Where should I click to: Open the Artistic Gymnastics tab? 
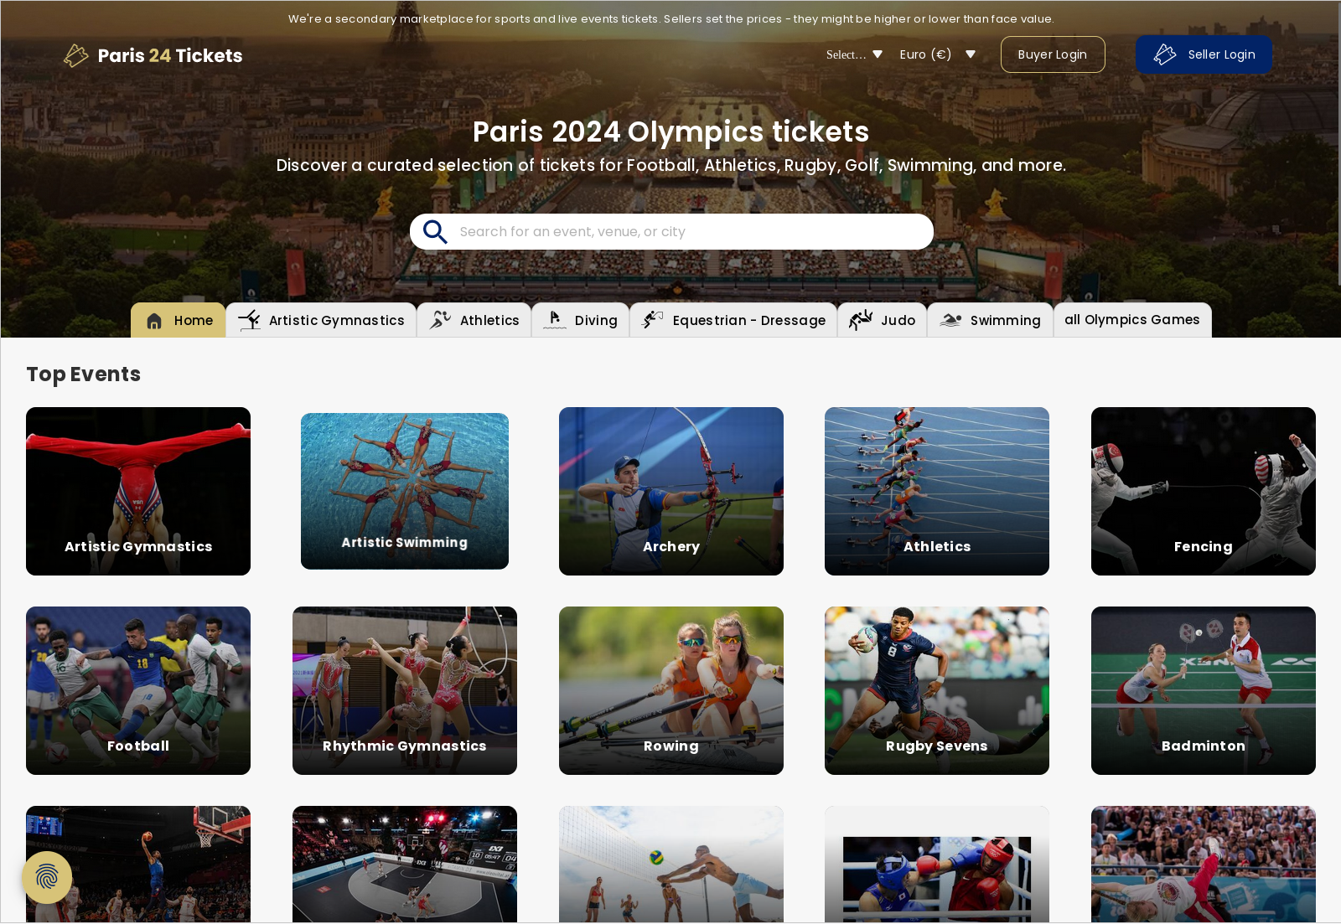[321, 320]
